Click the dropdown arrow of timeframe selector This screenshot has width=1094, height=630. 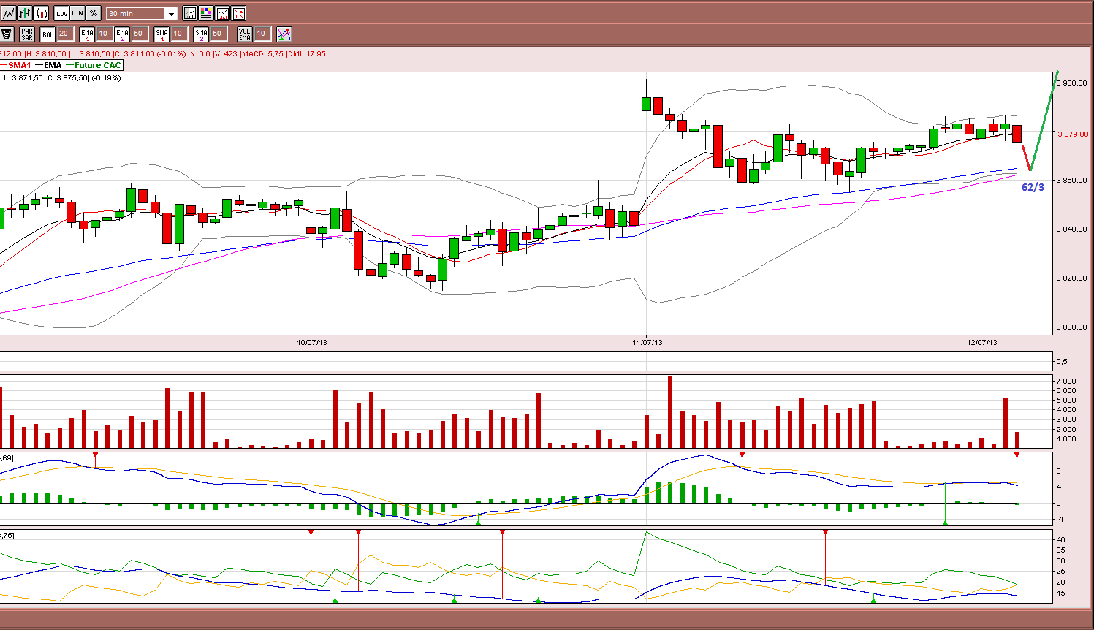point(171,13)
